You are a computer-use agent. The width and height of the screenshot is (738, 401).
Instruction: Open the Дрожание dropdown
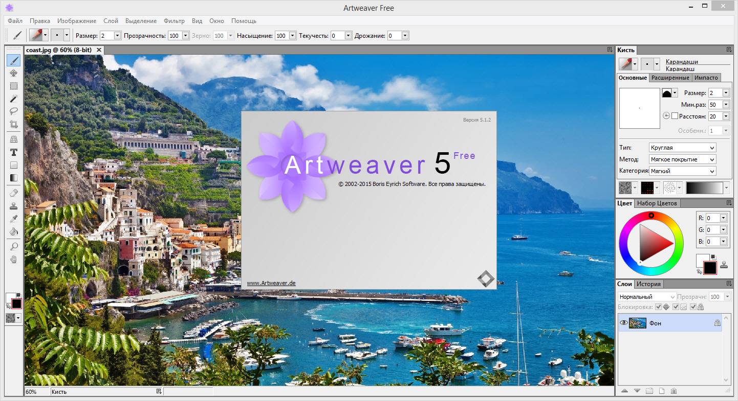click(405, 35)
